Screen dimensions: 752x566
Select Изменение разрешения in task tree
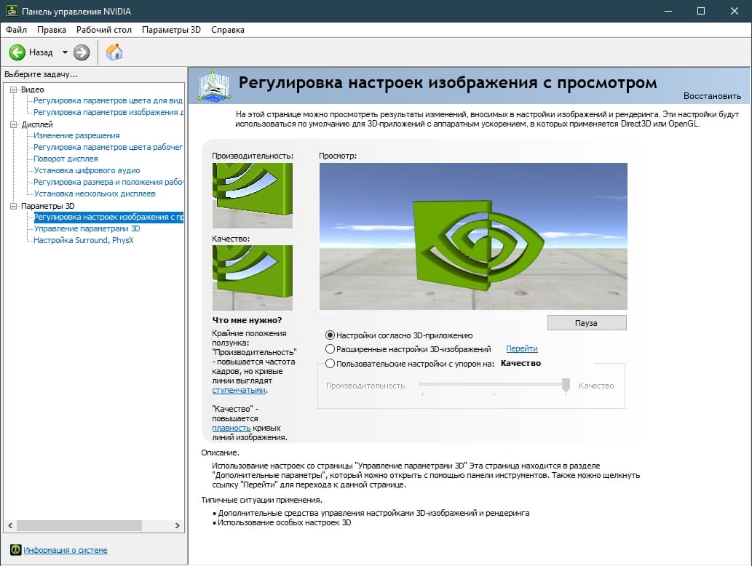[x=76, y=135]
